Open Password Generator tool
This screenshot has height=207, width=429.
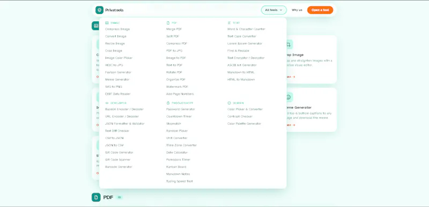(x=181, y=109)
